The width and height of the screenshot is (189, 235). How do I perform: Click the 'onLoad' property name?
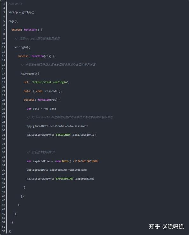click(x=16, y=30)
